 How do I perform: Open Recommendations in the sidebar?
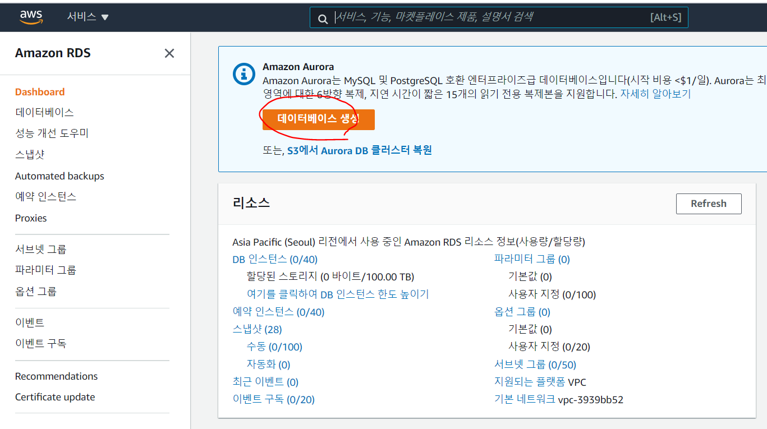pyautogui.click(x=56, y=376)
